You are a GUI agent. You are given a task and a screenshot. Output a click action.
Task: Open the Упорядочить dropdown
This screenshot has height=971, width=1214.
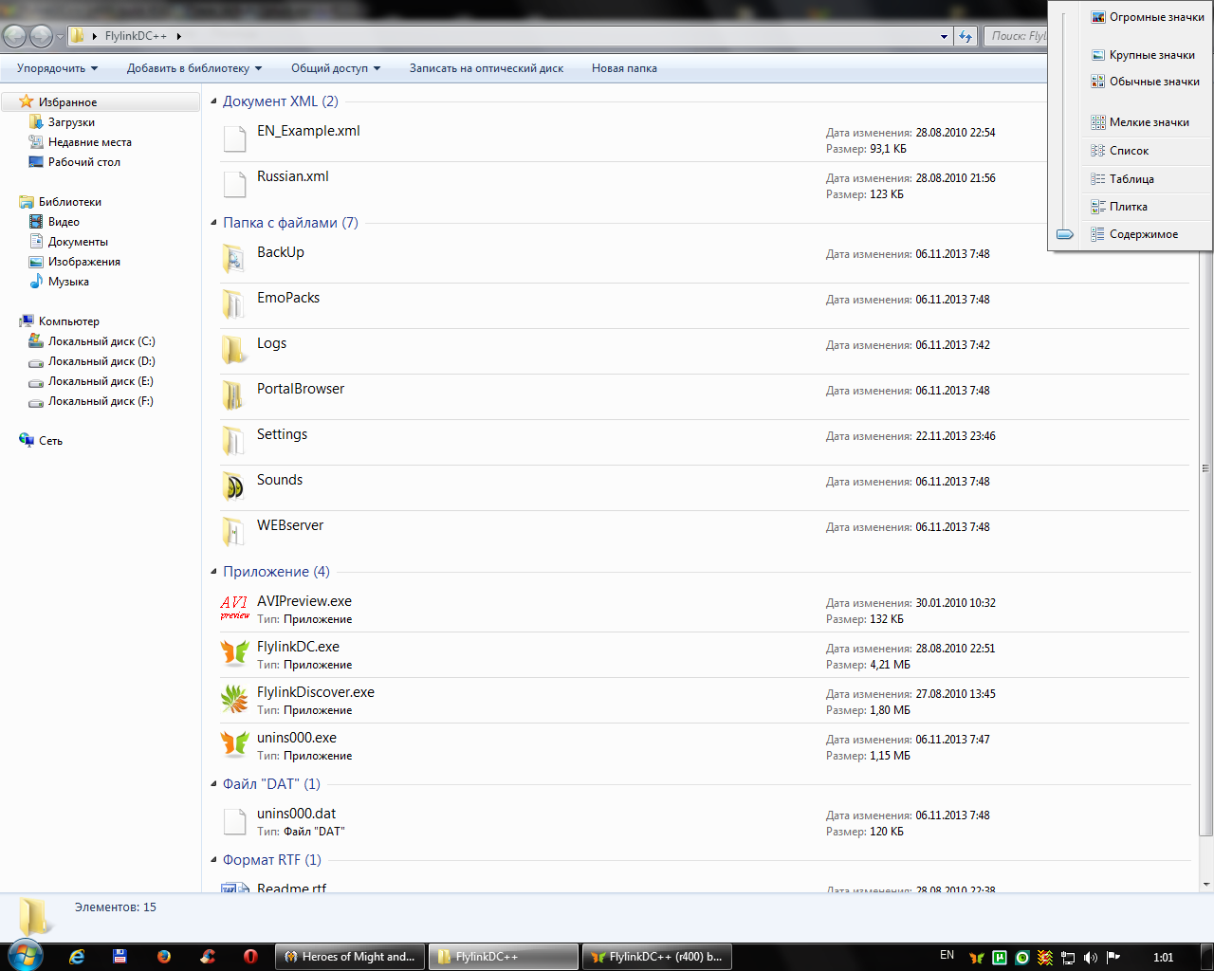tap(58, 68)
